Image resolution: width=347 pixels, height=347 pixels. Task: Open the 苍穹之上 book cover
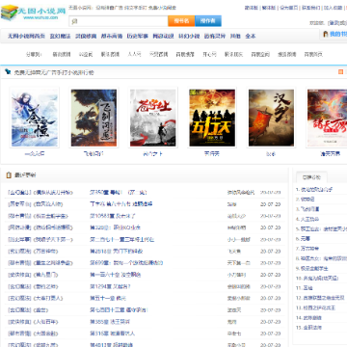point(153,118)
